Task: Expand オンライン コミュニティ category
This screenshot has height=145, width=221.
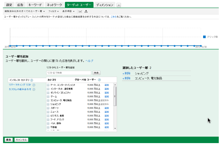Action: tap(48, 93)
